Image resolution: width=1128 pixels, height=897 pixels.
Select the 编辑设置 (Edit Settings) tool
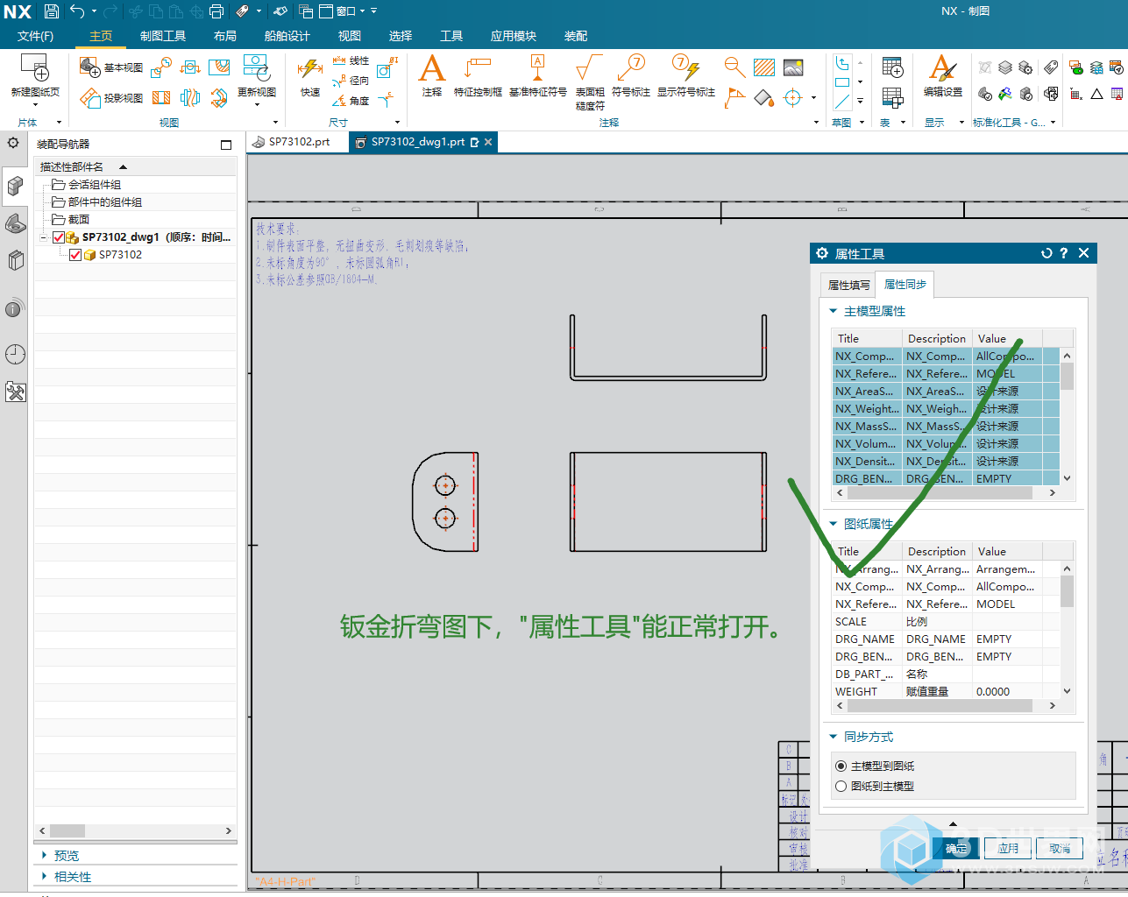943,76
